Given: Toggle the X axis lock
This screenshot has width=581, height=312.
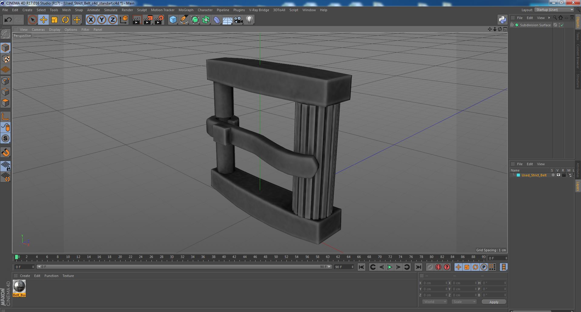Looking at the screenshot, I should [x=91, y=20].
